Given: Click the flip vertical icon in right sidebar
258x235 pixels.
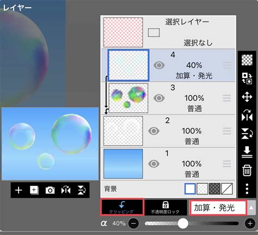Looking at the screenshot, I should click(247, 134).
